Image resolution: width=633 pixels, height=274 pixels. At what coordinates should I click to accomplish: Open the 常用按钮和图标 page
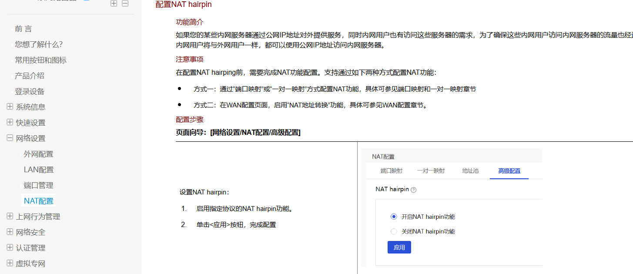tap(40, 60)
